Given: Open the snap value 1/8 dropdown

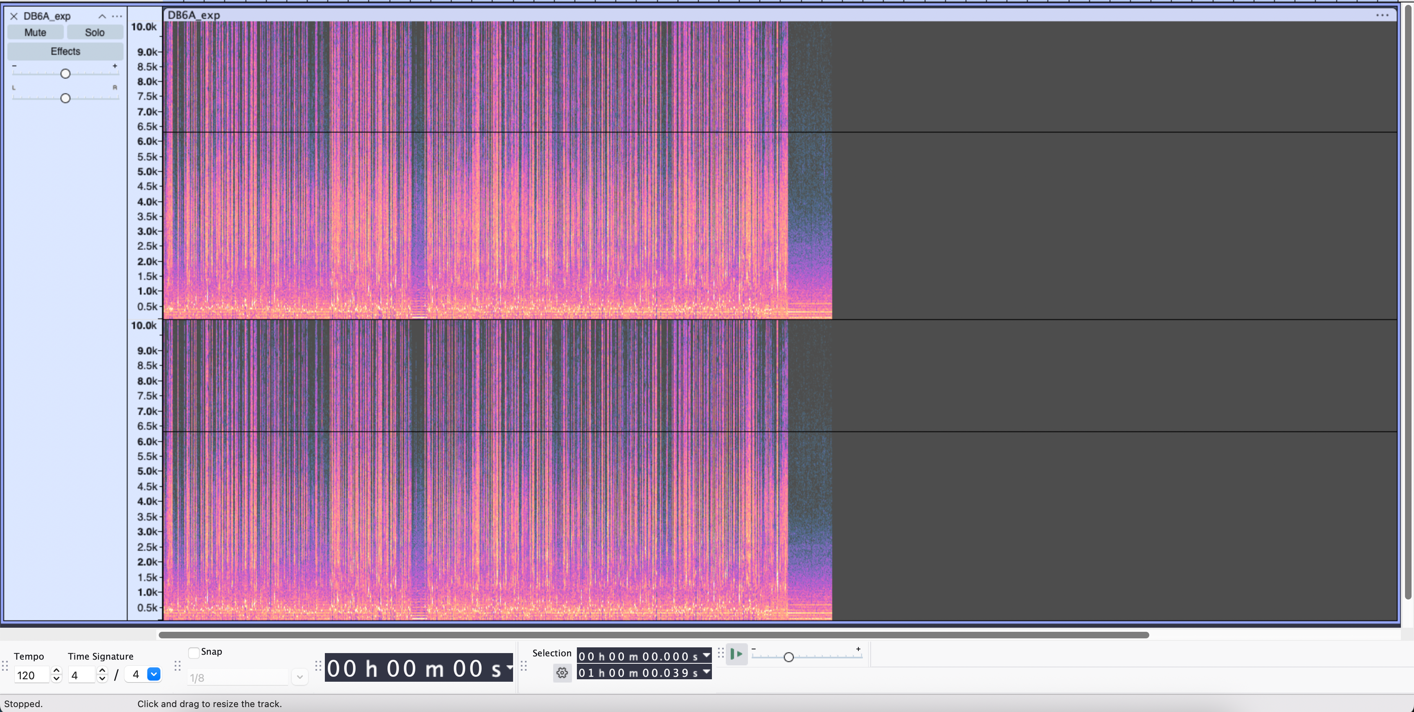Looking at the screenshot, I should point(300,677).
